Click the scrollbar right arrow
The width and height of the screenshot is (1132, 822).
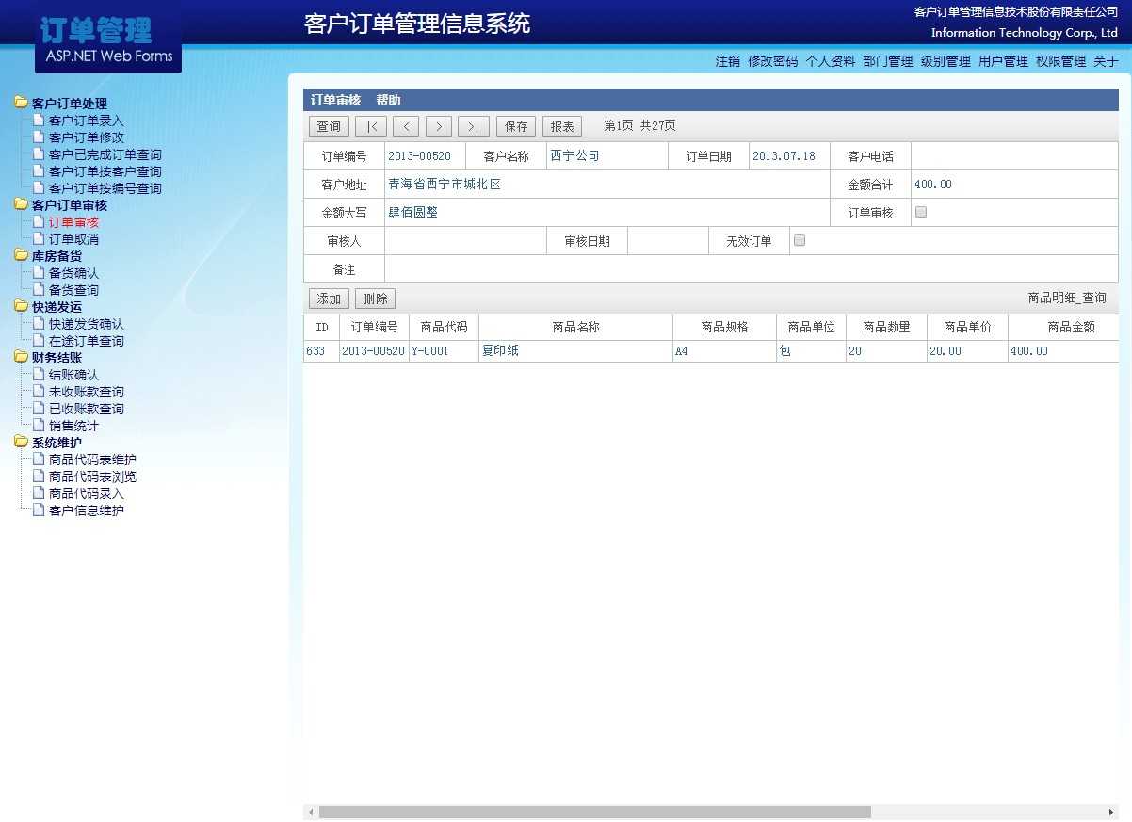[x=1111, y=812]
